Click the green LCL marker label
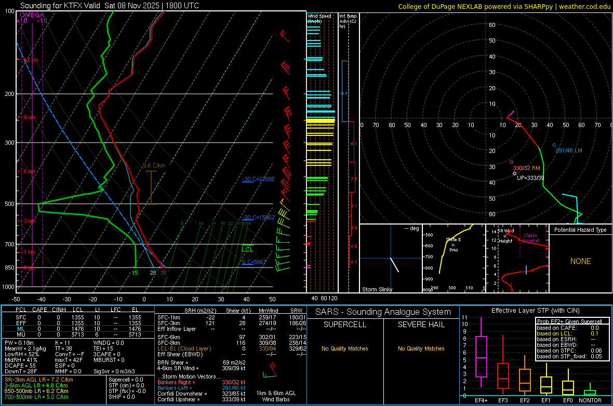Screen dimensions: 613x406 pyautogui.click(x=247, y=249)
